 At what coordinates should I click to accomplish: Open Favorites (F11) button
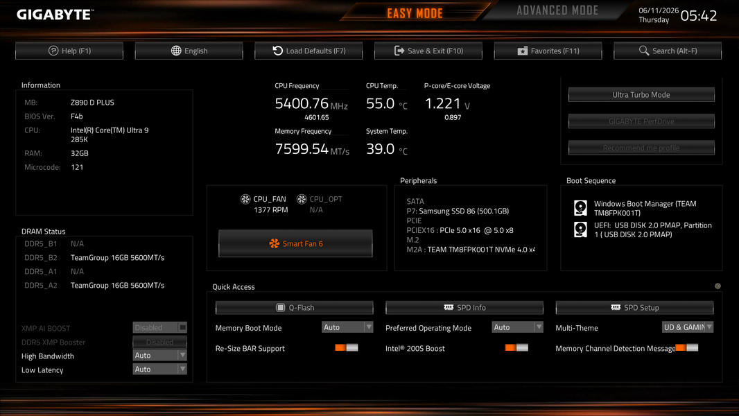548,51
